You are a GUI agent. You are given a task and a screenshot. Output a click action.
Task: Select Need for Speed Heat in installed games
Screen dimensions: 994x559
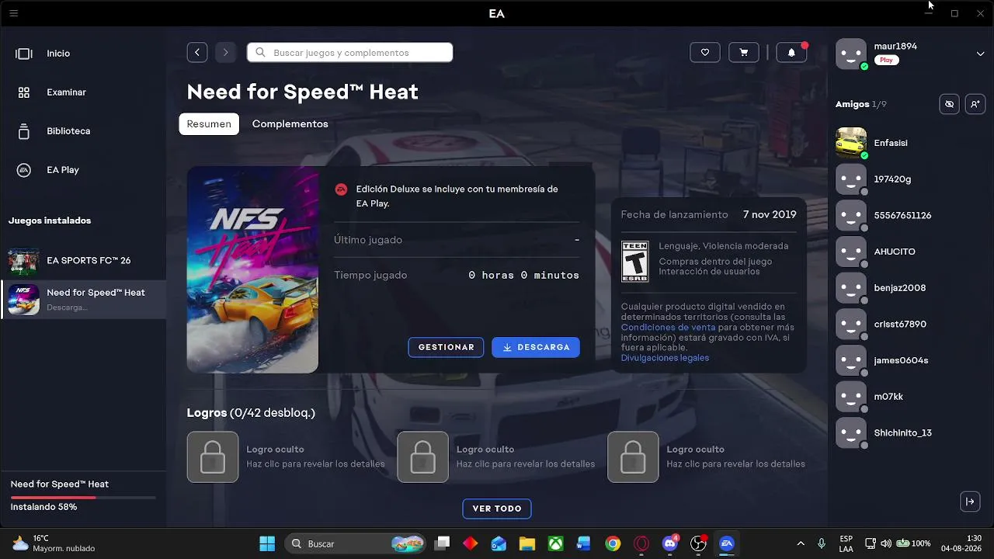pyautogui.click(x=83, y=300)
